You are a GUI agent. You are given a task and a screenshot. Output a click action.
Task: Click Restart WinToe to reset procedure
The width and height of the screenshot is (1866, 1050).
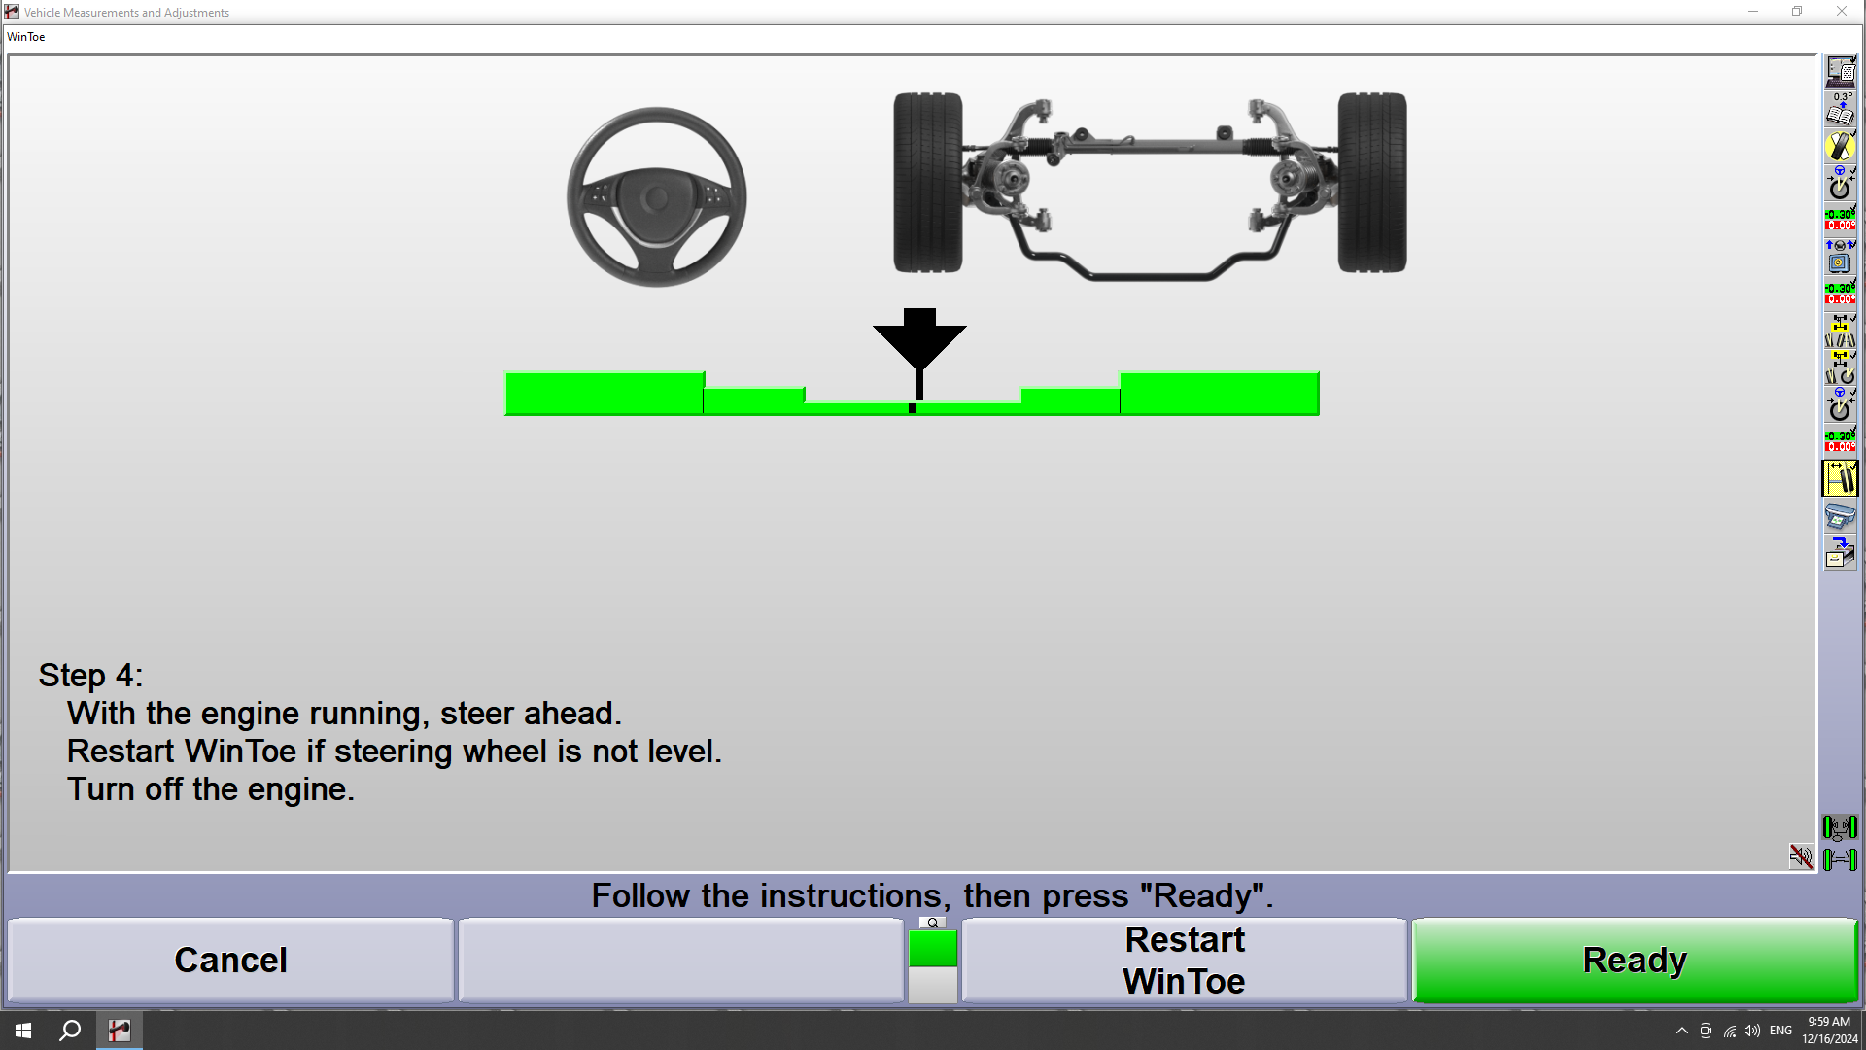click(1184, 959)
